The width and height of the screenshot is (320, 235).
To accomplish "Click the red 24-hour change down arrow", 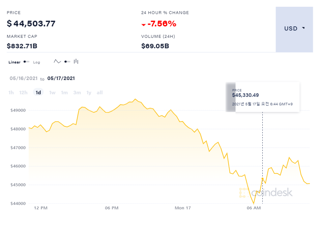I will pyautogui.click(x=144, y=25).
